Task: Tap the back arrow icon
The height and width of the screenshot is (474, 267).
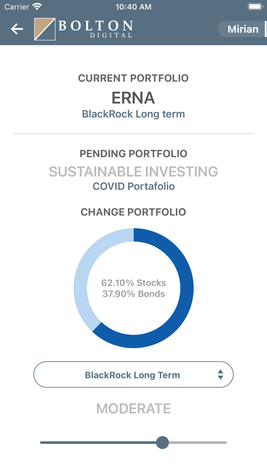Action: (x=17, y=29)
